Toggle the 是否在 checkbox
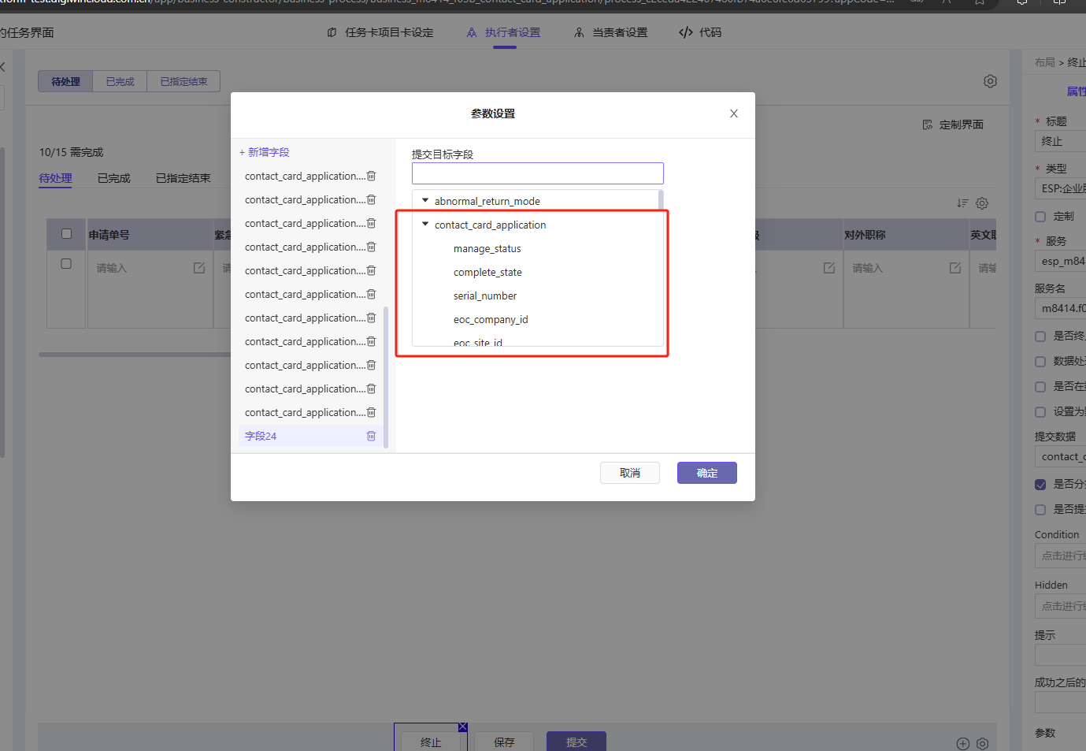This screenshot has width=1086, height=751. click(1040, 387)
